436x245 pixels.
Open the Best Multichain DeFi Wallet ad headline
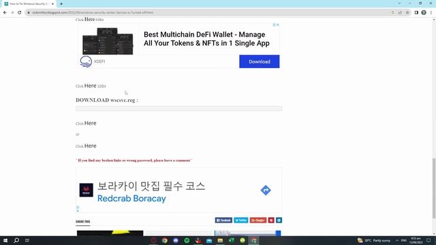(206, 39)
